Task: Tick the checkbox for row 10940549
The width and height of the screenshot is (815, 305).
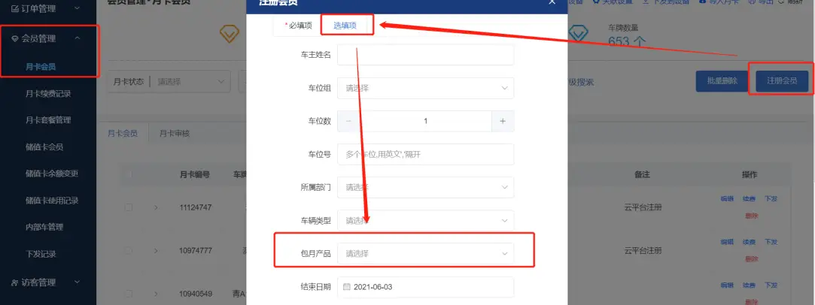Action: [x=129, y=294]
